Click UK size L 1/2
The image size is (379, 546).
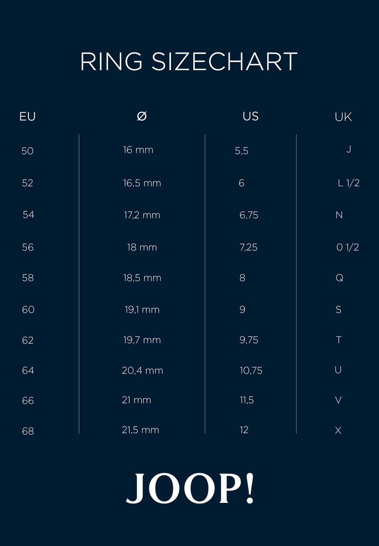(348, 183)
